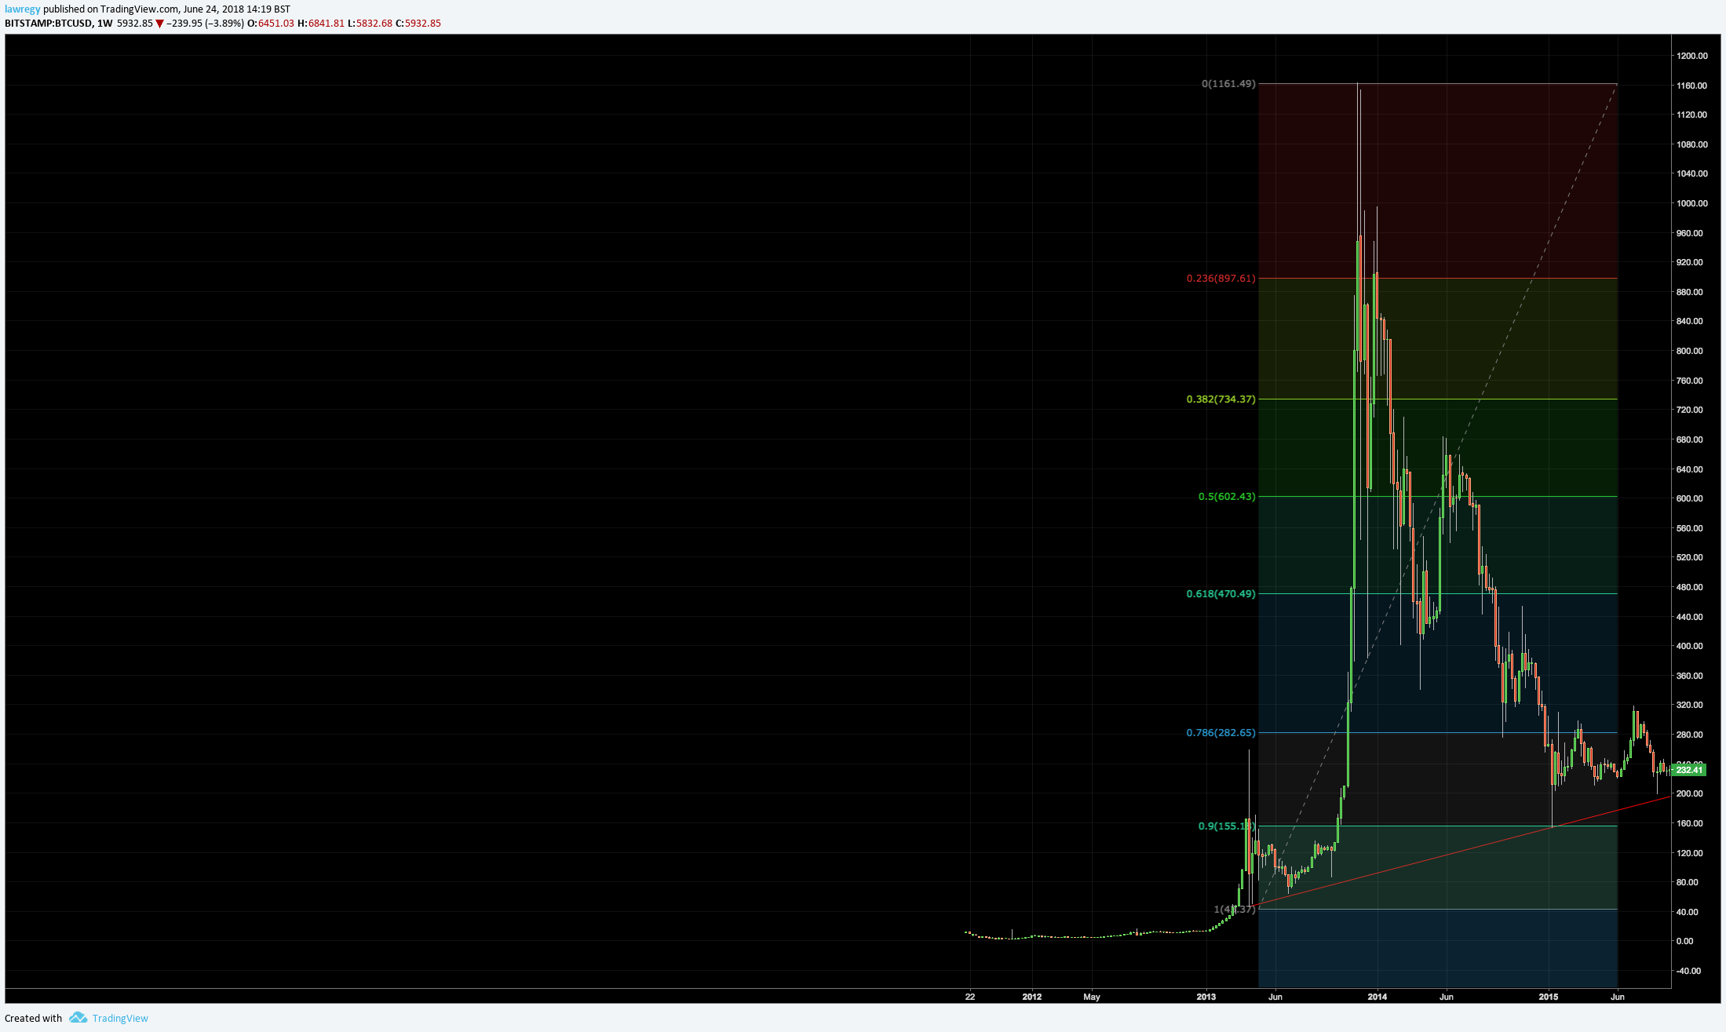Click the open value O:6451.03
The image size is (1726, 1032).
point(271,24)
